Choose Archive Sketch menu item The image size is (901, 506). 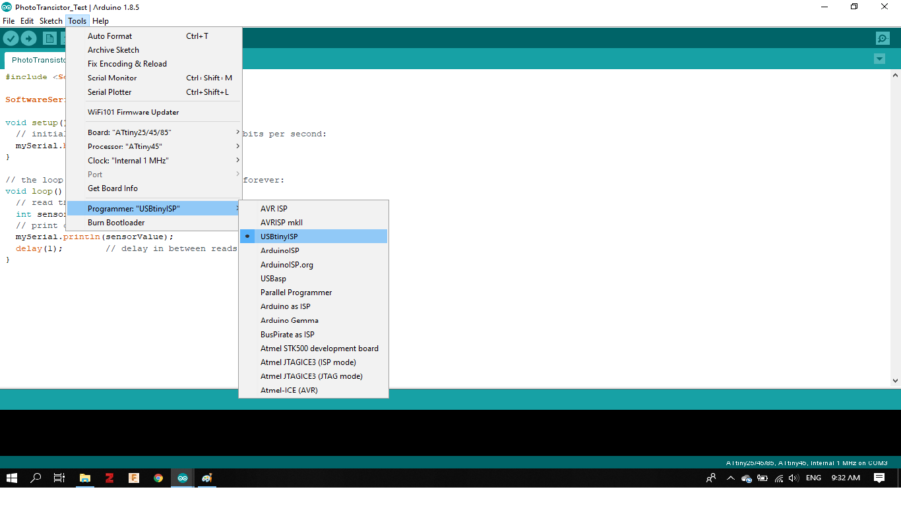click(x=154, y=50)
